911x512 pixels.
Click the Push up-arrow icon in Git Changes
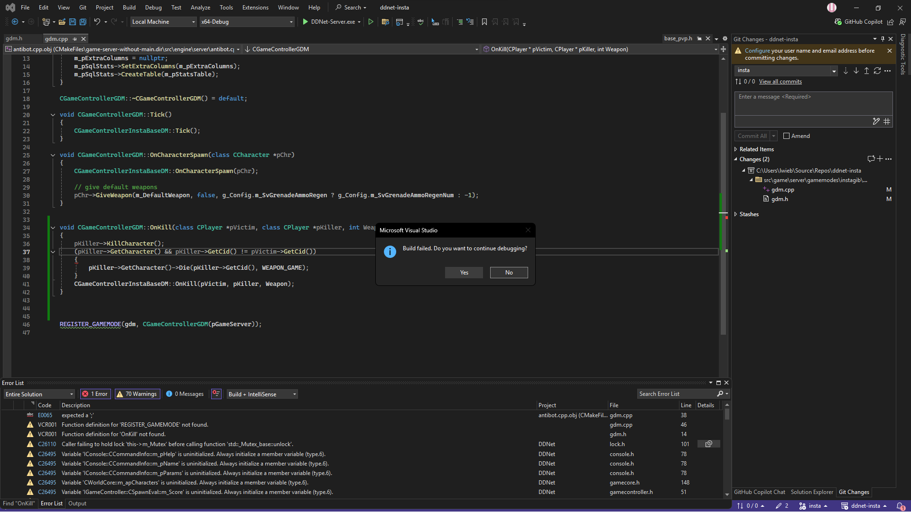point(866,71)
